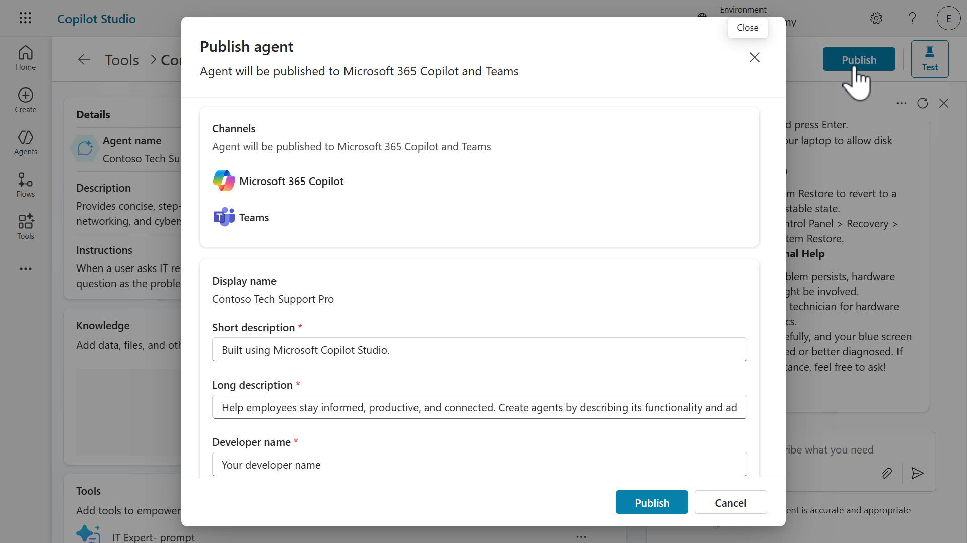Viewport: 967px width, 543px height.
Task: Close the Publish agent dialog with X
Action: tap(754, 57)
